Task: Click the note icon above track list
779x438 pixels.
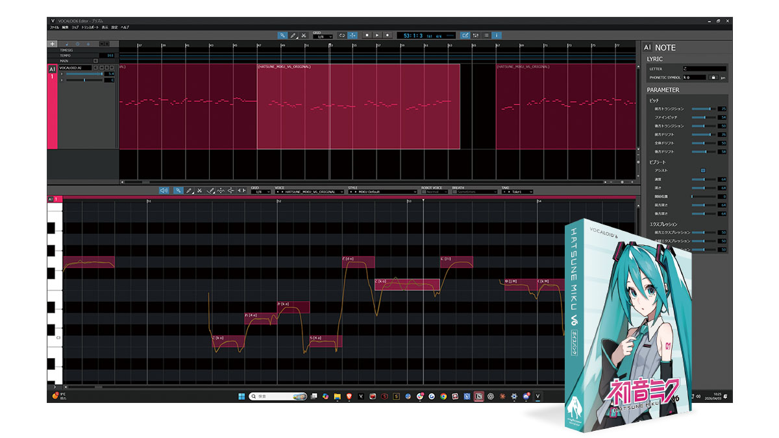Action: coord(67,44)
